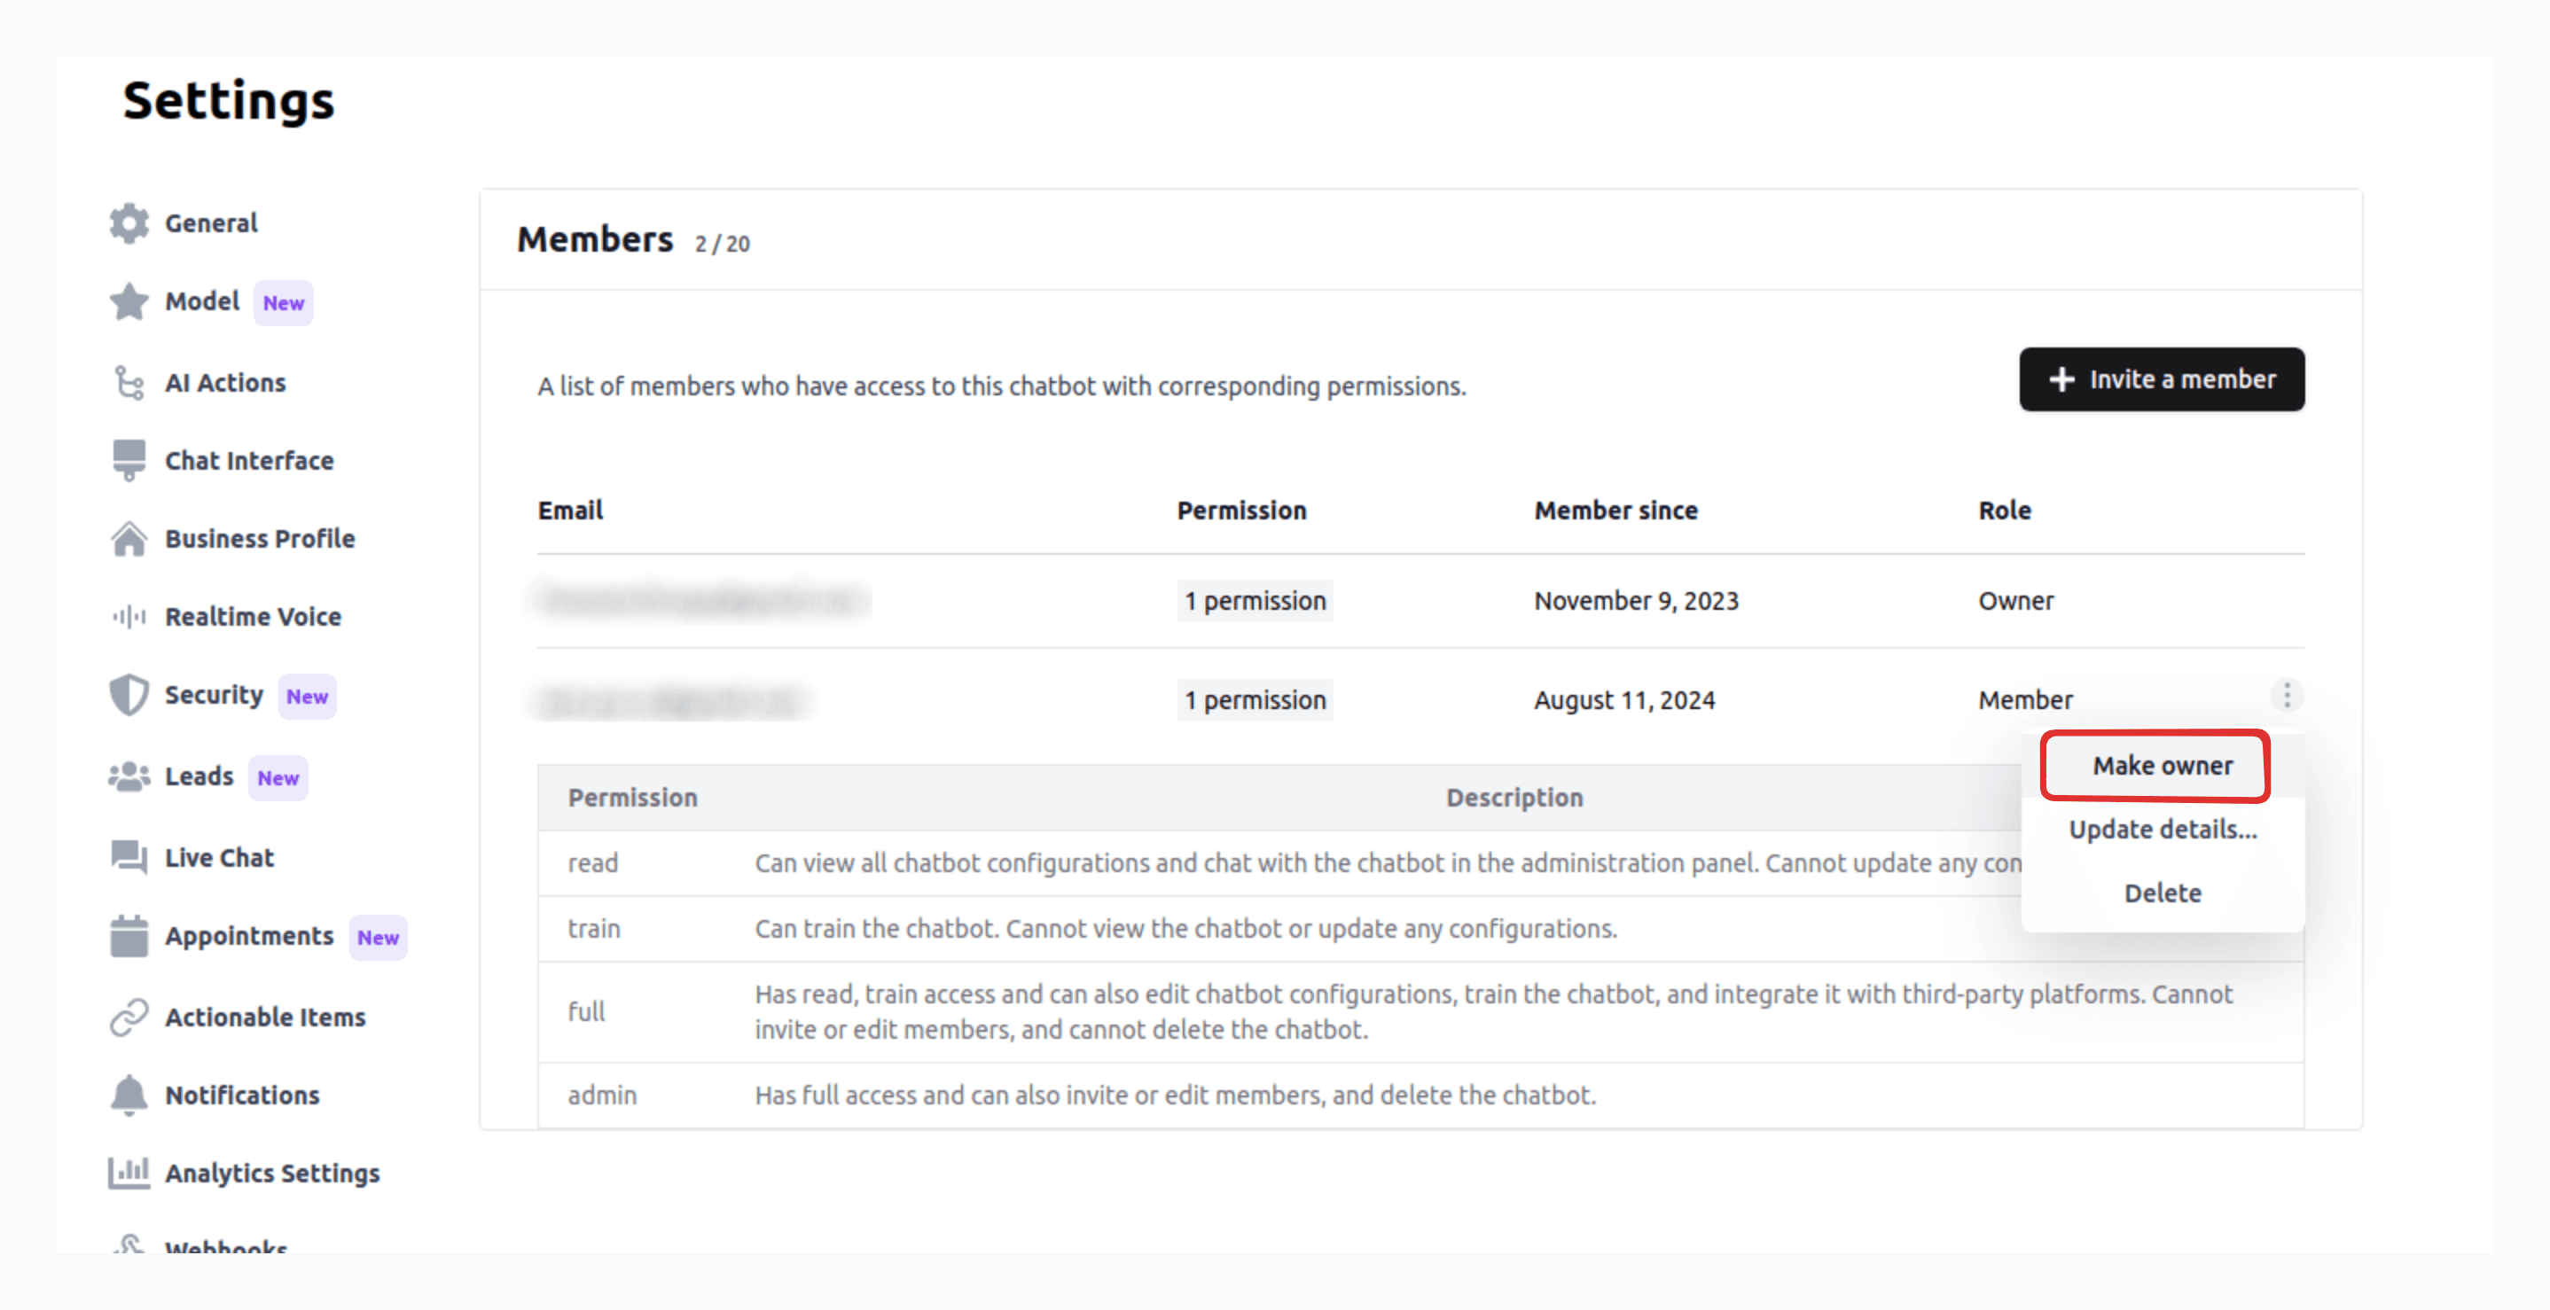Click the Business Profile house icon
The image size is (2550, 1310).
(129, 539)
